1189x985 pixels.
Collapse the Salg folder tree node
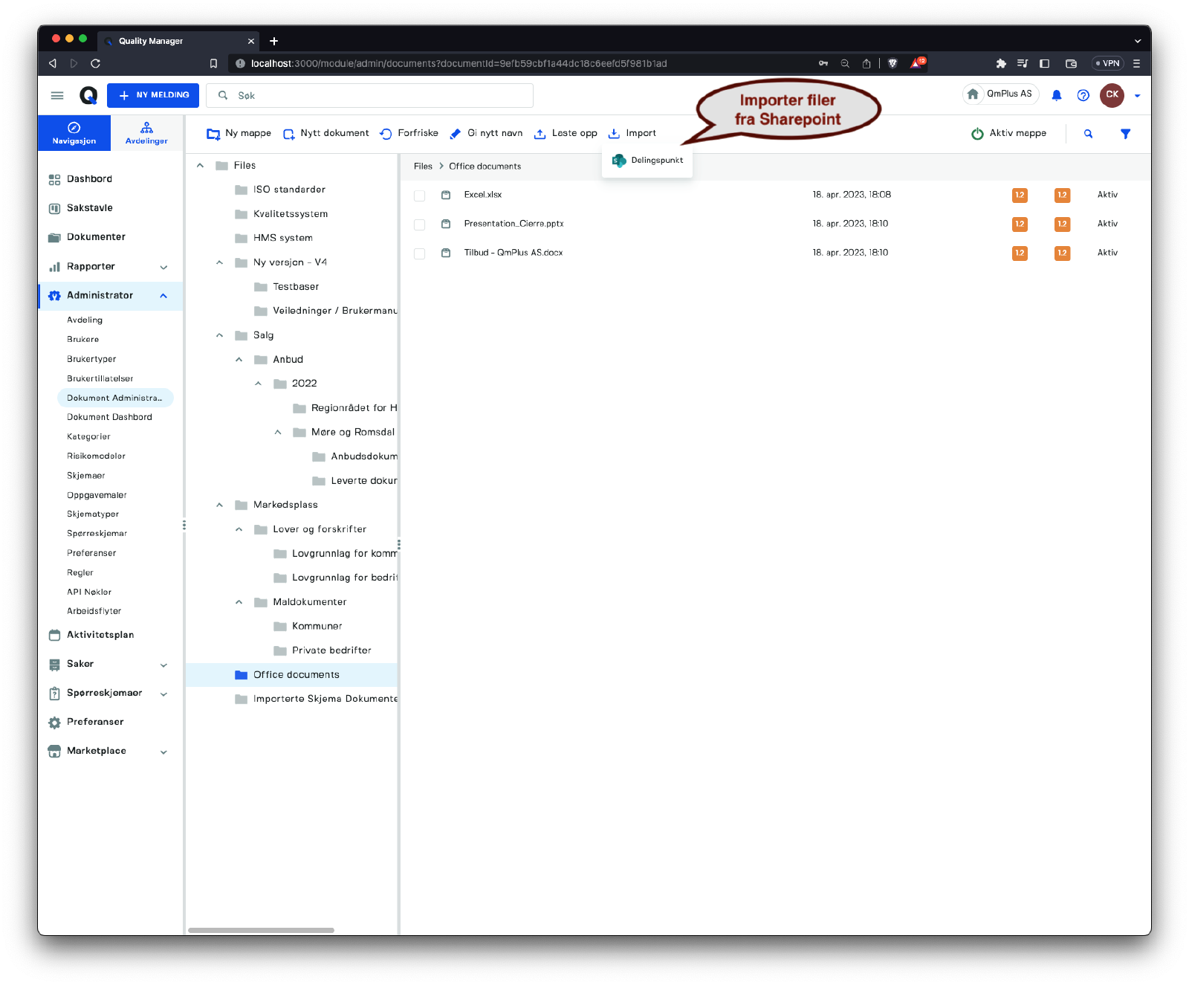click(x=219, y=335)
